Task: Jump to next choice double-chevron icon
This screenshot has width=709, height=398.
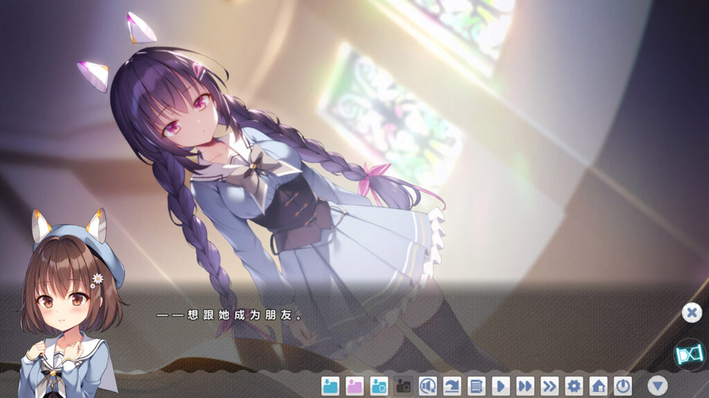Action: click(549, 386)
